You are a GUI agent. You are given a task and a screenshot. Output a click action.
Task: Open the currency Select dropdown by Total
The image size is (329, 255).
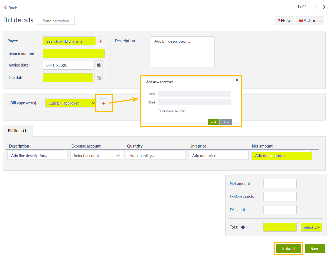(311, 227)
